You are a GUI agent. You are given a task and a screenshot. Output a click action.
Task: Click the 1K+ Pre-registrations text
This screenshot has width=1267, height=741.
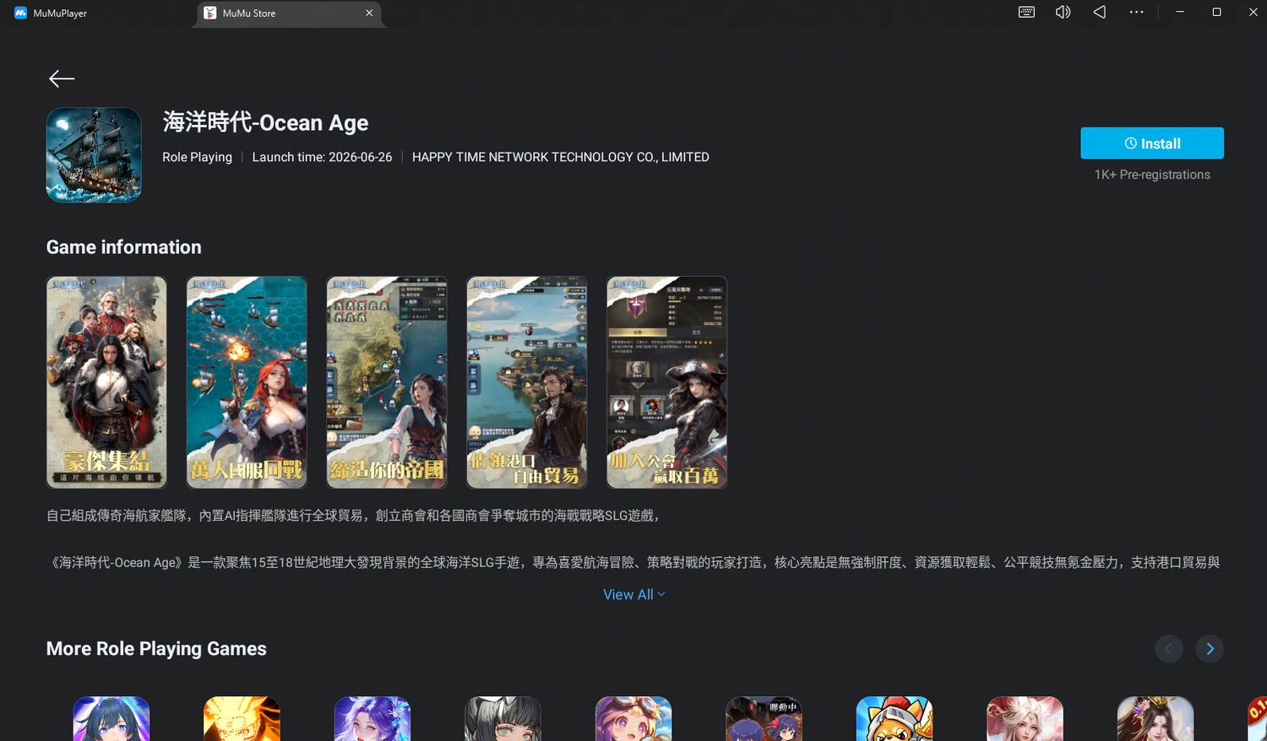[x=1152, y=175]
